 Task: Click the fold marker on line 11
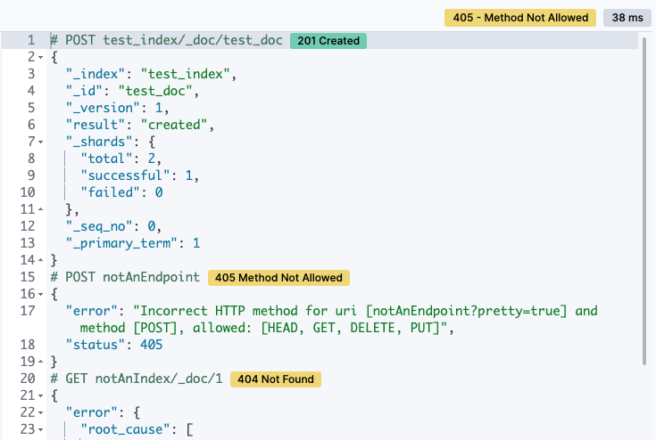pos(41,209)
